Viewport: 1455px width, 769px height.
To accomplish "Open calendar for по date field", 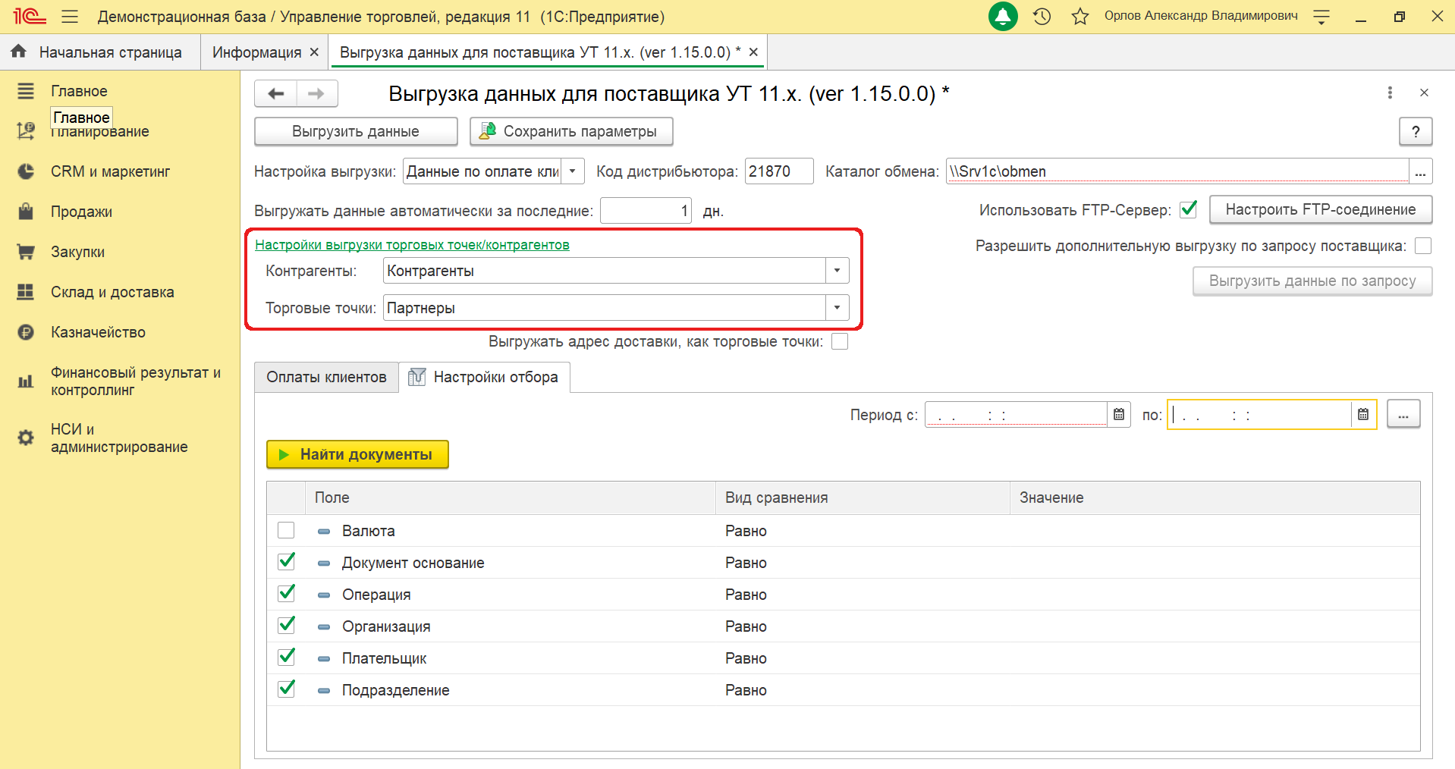I will coord(1363,414).
